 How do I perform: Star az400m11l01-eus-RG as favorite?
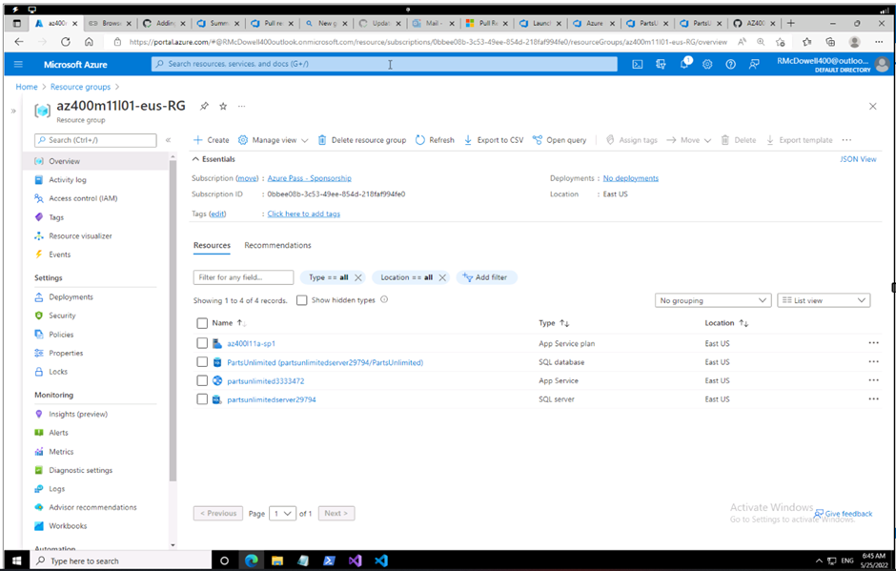pos(223,107)
